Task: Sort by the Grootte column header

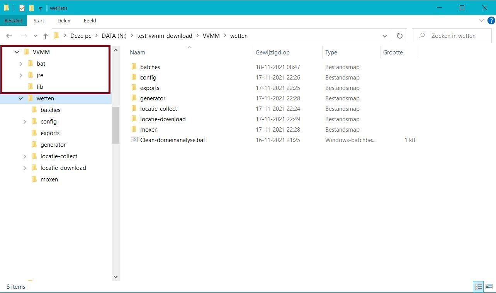Action: pyautogui.click(x=393, y=53)
